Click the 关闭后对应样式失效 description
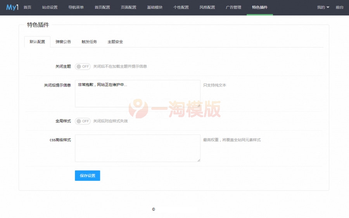The height and width of the screenshot is (218, 349). coord(111,121)
